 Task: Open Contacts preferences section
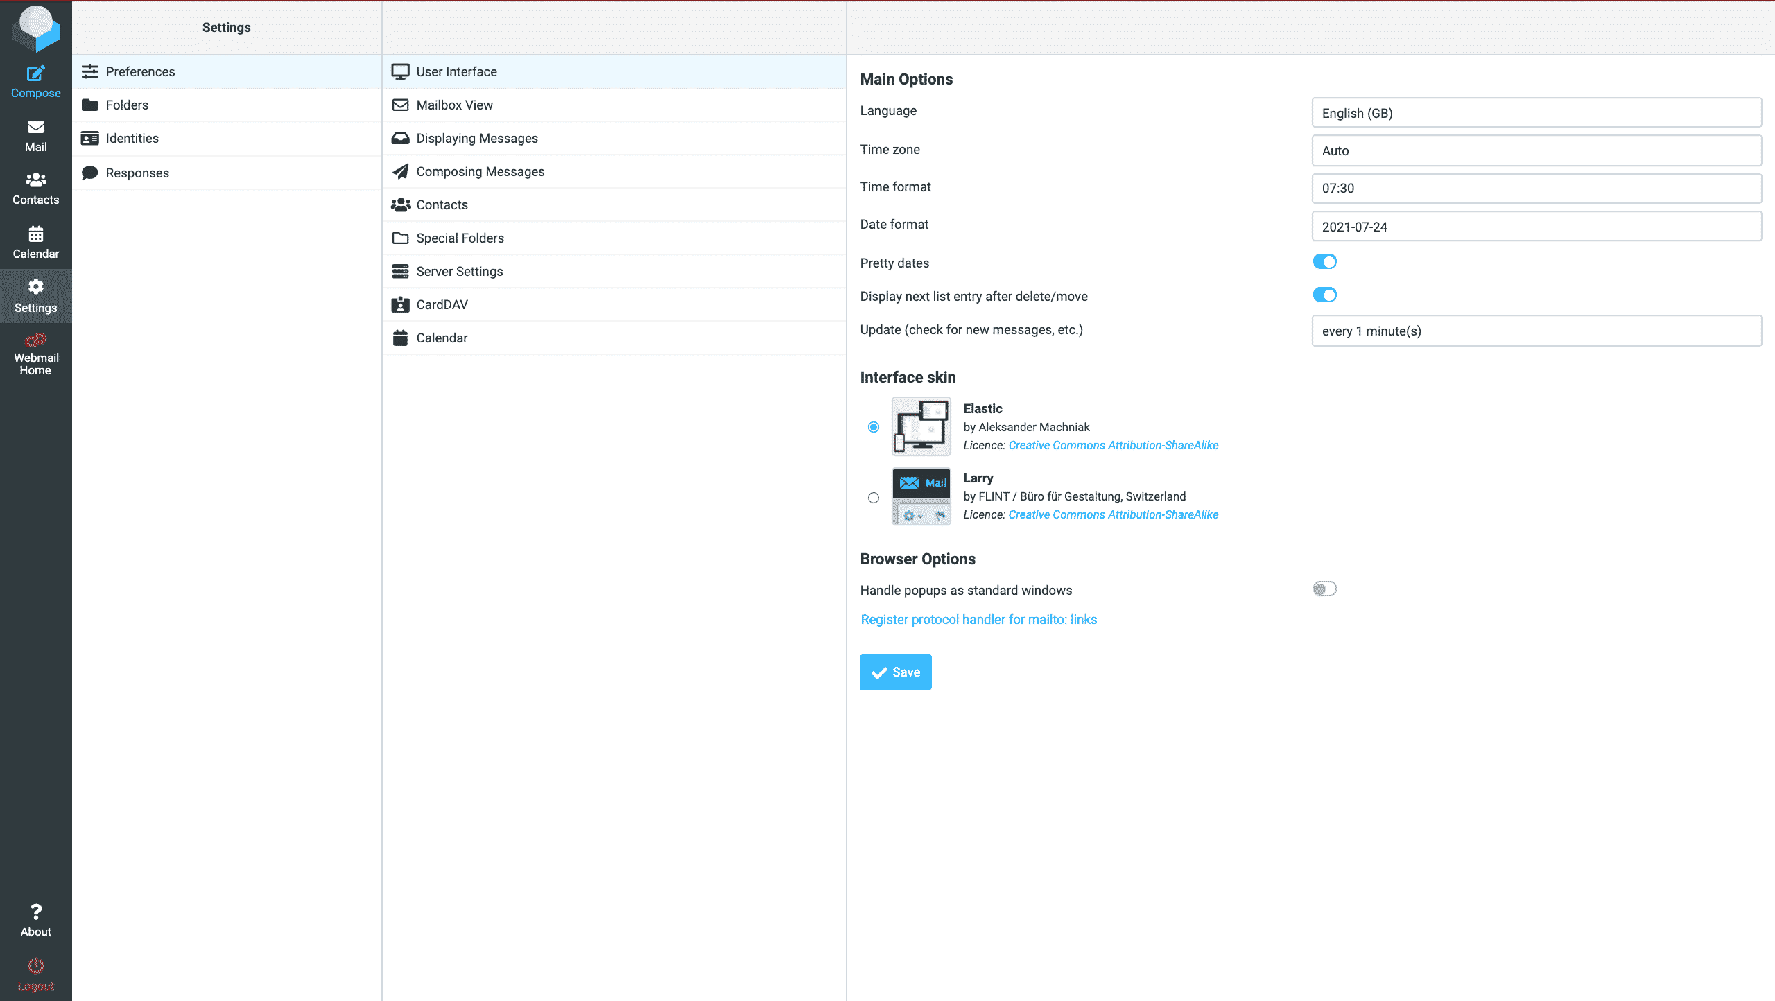coord(614,204)
